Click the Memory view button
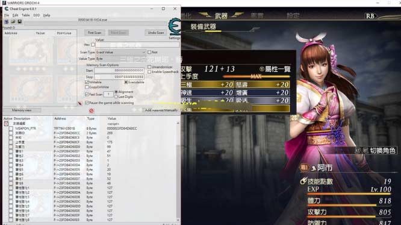 click(x=22, y=110)
